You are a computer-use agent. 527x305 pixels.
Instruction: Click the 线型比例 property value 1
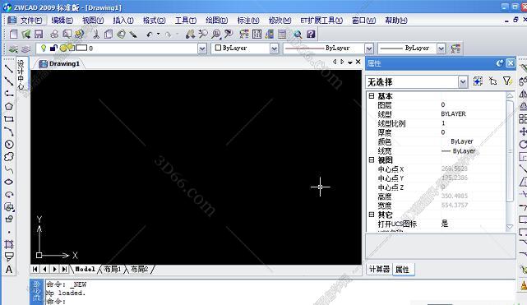(x=443, y=123)
